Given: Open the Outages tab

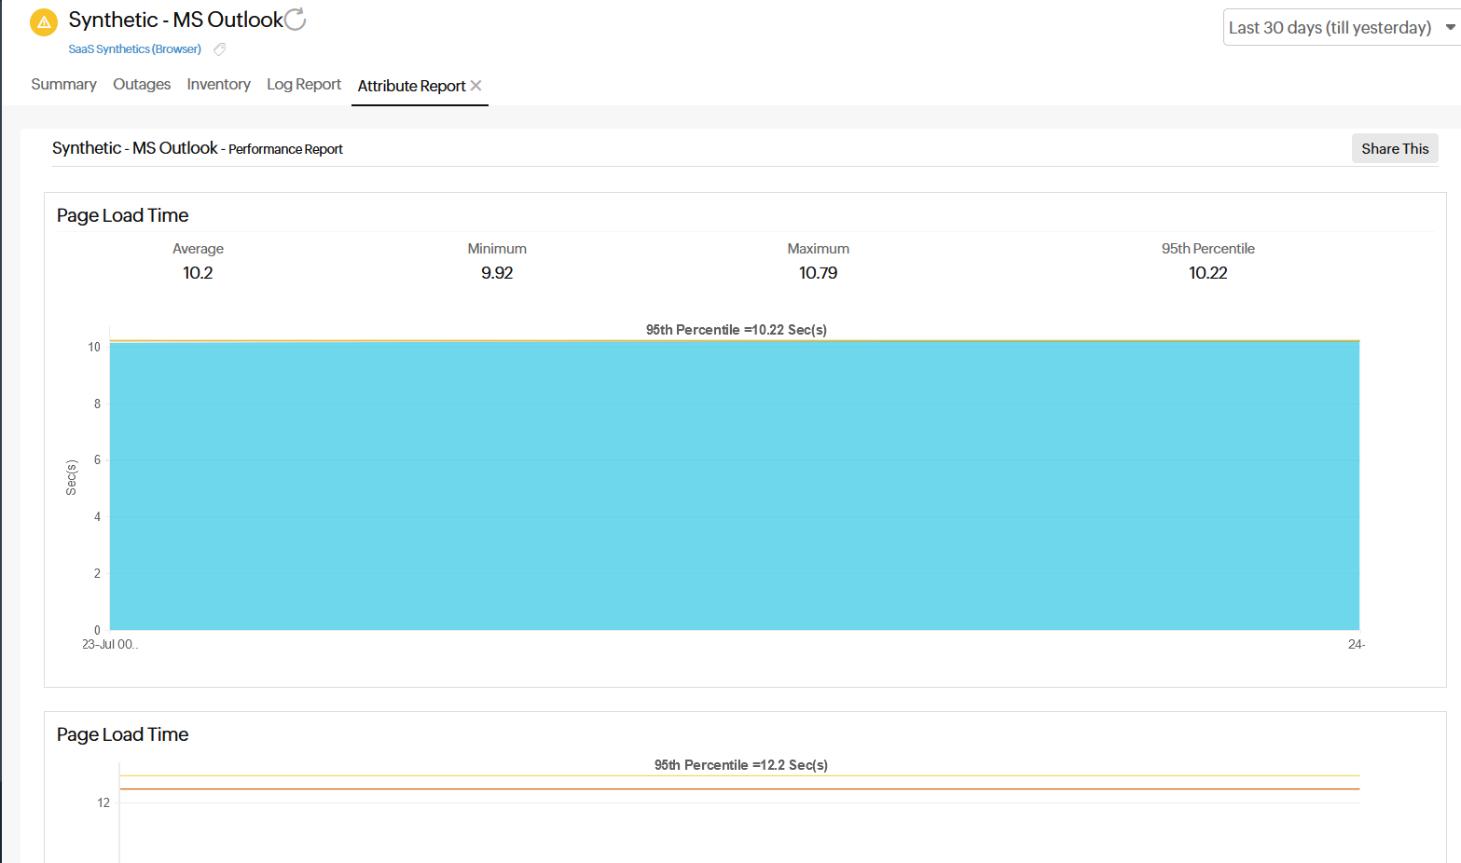Looking at the screenshot, I should (141, 84).
